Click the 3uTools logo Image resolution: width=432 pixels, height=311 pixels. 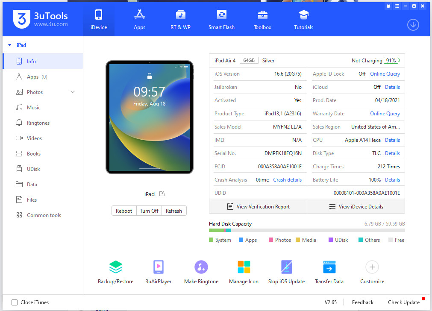pyautogui.click(x=40, y=19)
